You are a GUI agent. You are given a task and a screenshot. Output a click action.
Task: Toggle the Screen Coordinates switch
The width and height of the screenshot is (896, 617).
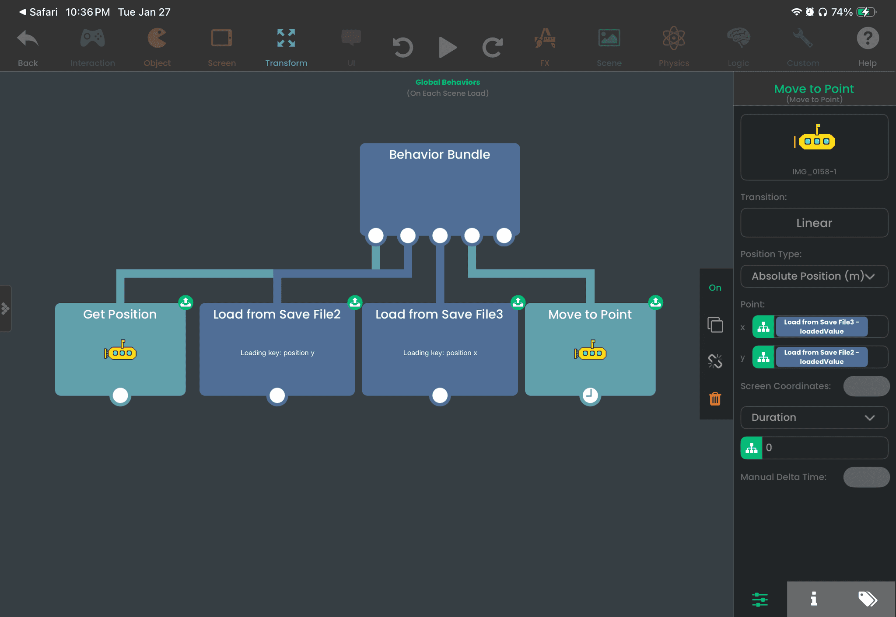[x=866, y=386]
